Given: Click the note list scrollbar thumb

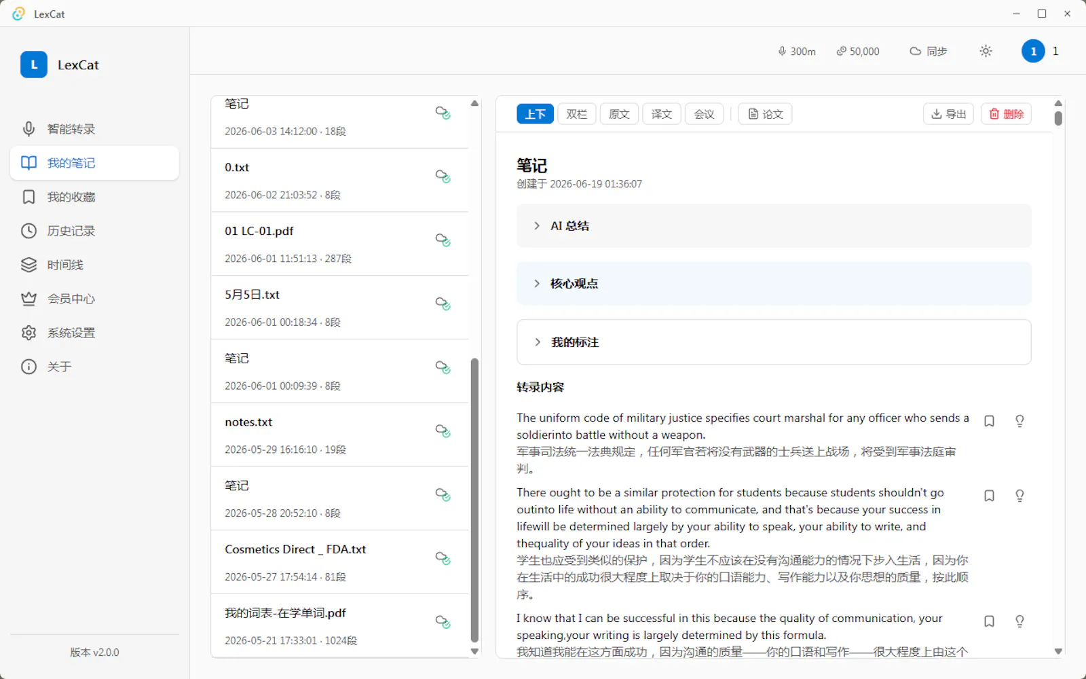Looking at the screenshot, I should (474, 500).
